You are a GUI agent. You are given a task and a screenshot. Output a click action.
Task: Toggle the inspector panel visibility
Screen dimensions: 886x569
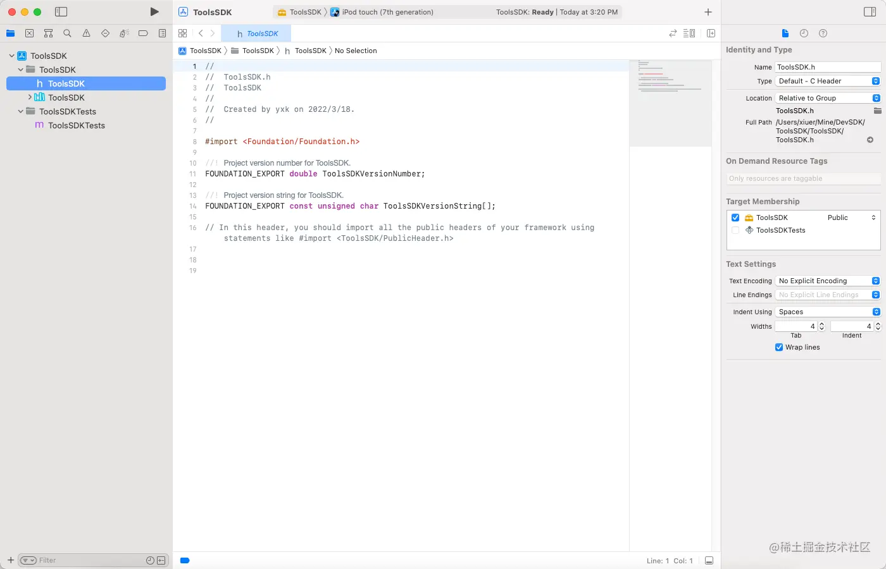870,12
